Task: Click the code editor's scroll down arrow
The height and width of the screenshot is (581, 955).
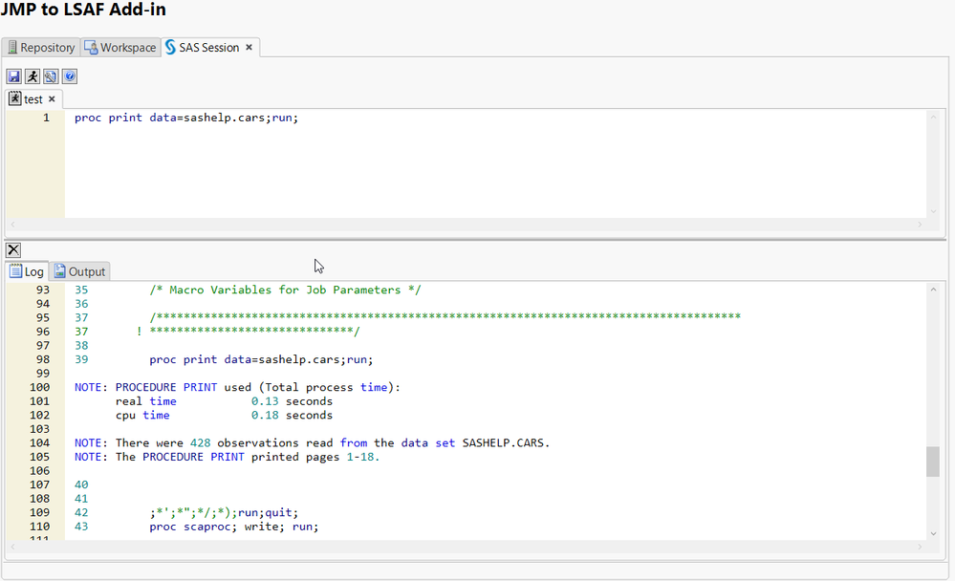Action: pos(933,209)
